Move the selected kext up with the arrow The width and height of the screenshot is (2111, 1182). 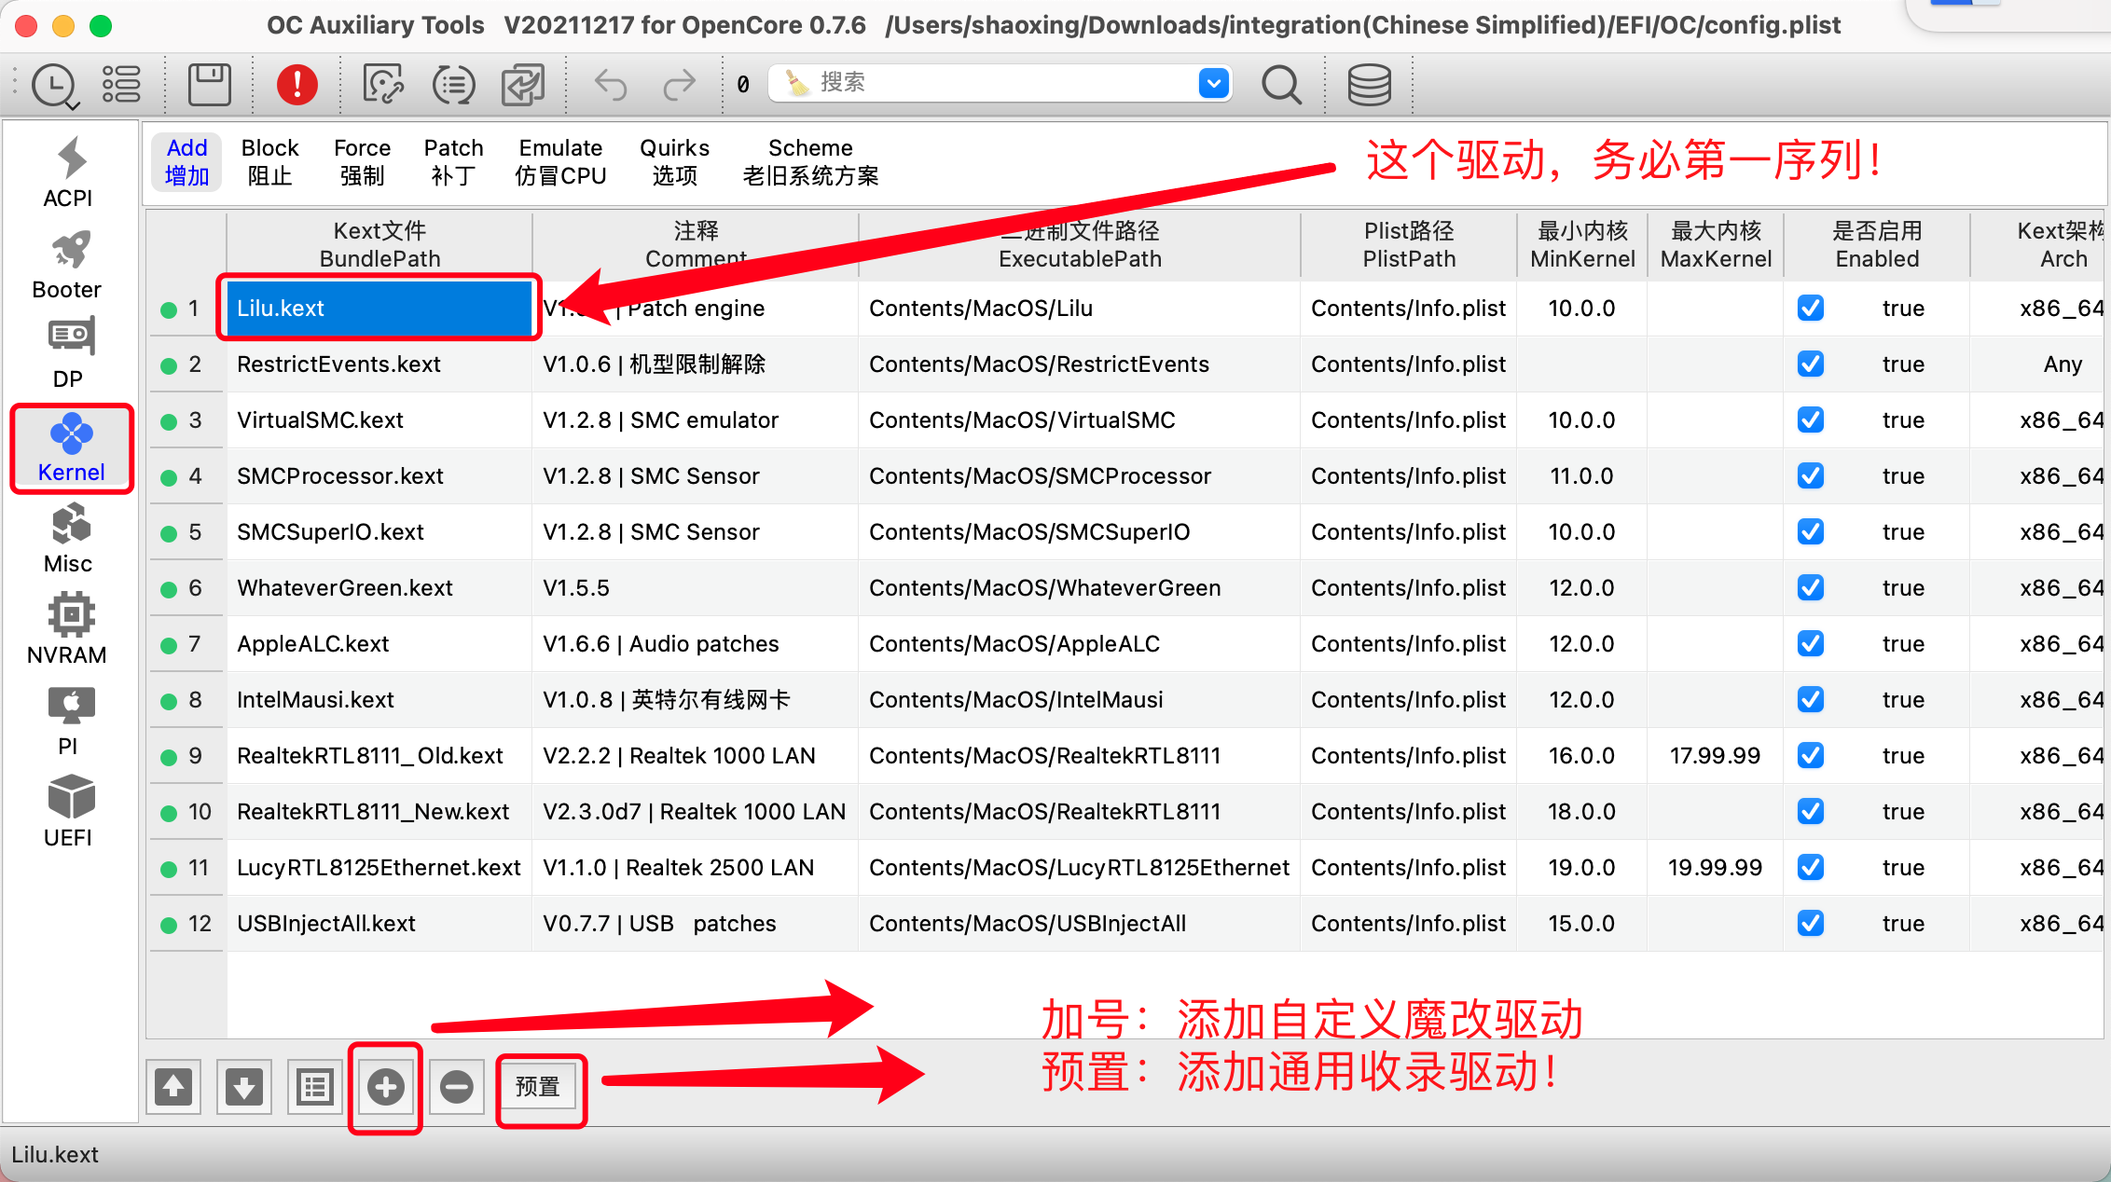tap(173, 1087)
